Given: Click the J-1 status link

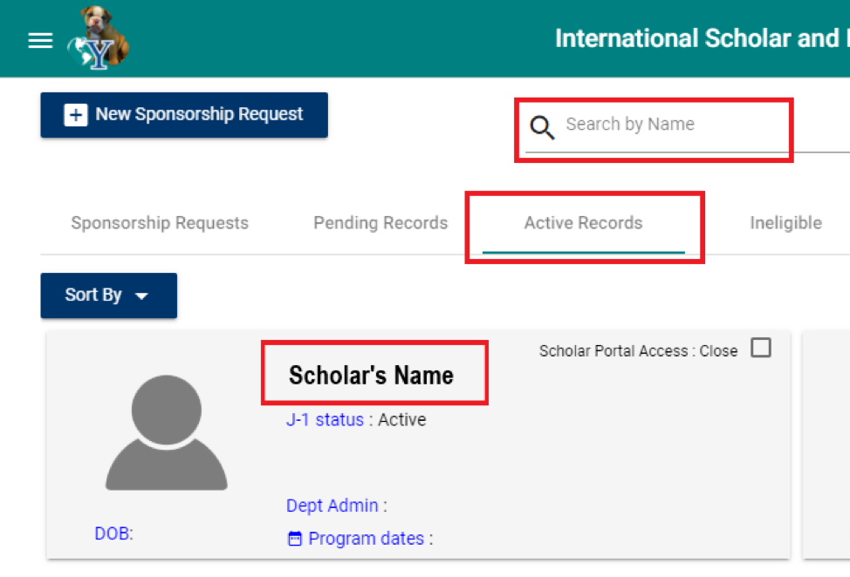Looking at the screenshot, I should [x=325, y=420].
